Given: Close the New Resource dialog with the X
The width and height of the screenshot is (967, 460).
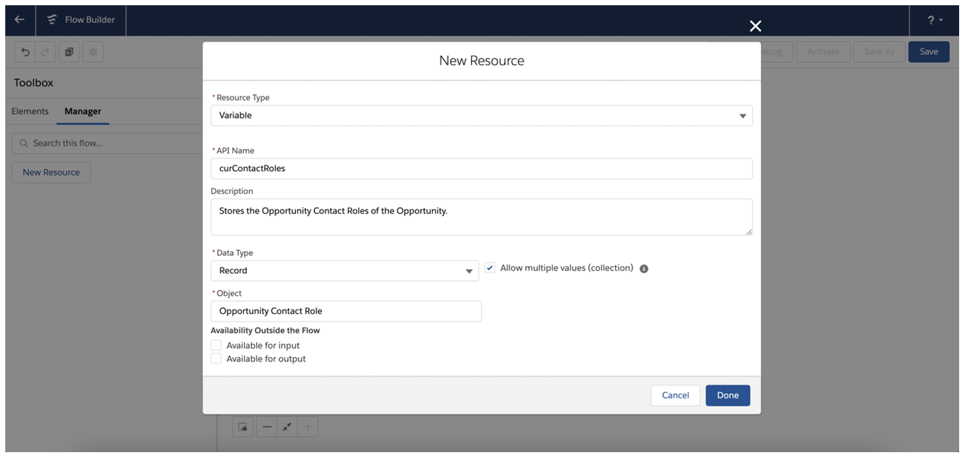Looking at the screenshot, I should [755, 26].
